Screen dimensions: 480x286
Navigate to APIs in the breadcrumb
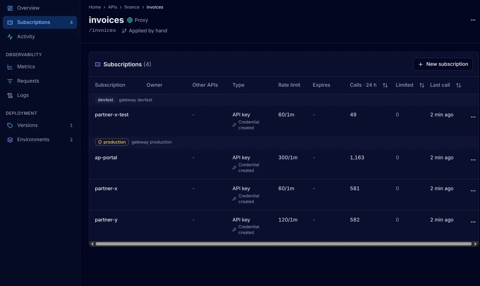click(112, 7)
